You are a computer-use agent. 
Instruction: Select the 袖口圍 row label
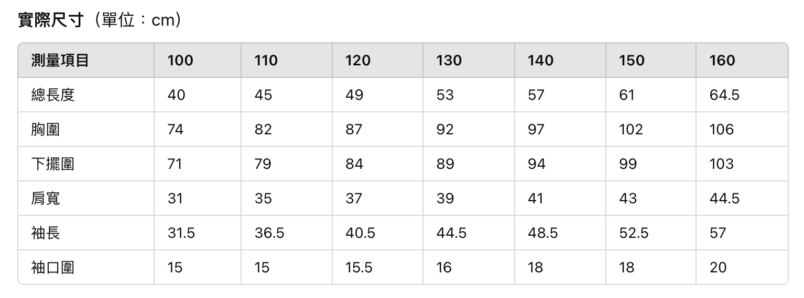pyautogui.click(x=53, y=267)
